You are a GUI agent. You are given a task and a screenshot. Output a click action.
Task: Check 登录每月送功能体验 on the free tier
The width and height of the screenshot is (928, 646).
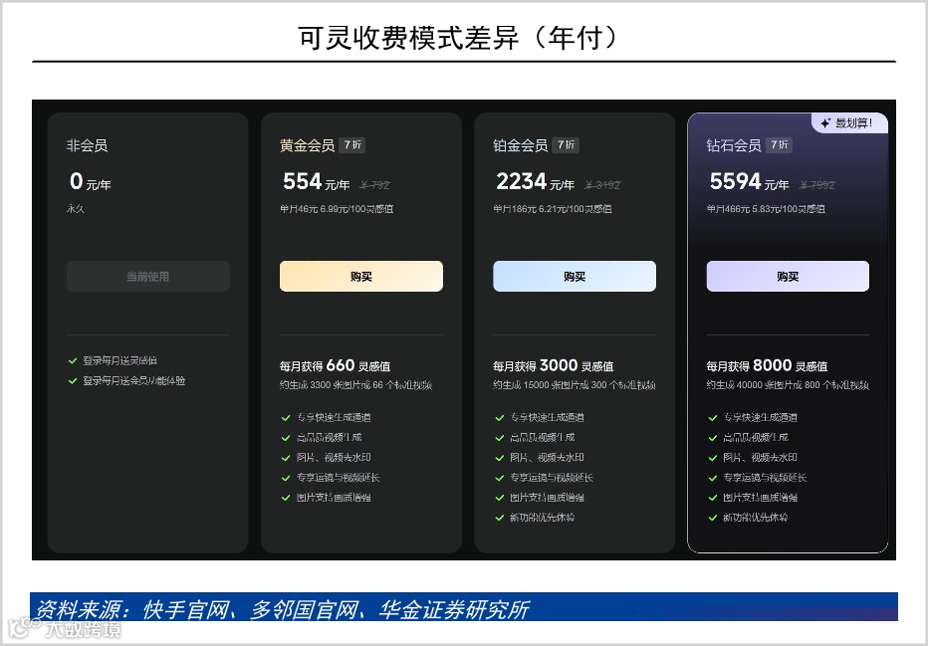(74, 381)
